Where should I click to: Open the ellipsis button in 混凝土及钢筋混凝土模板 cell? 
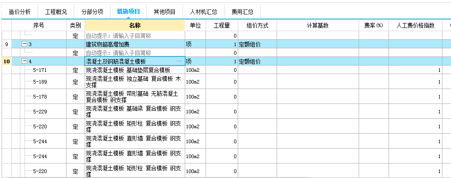[x=179, y=61]
